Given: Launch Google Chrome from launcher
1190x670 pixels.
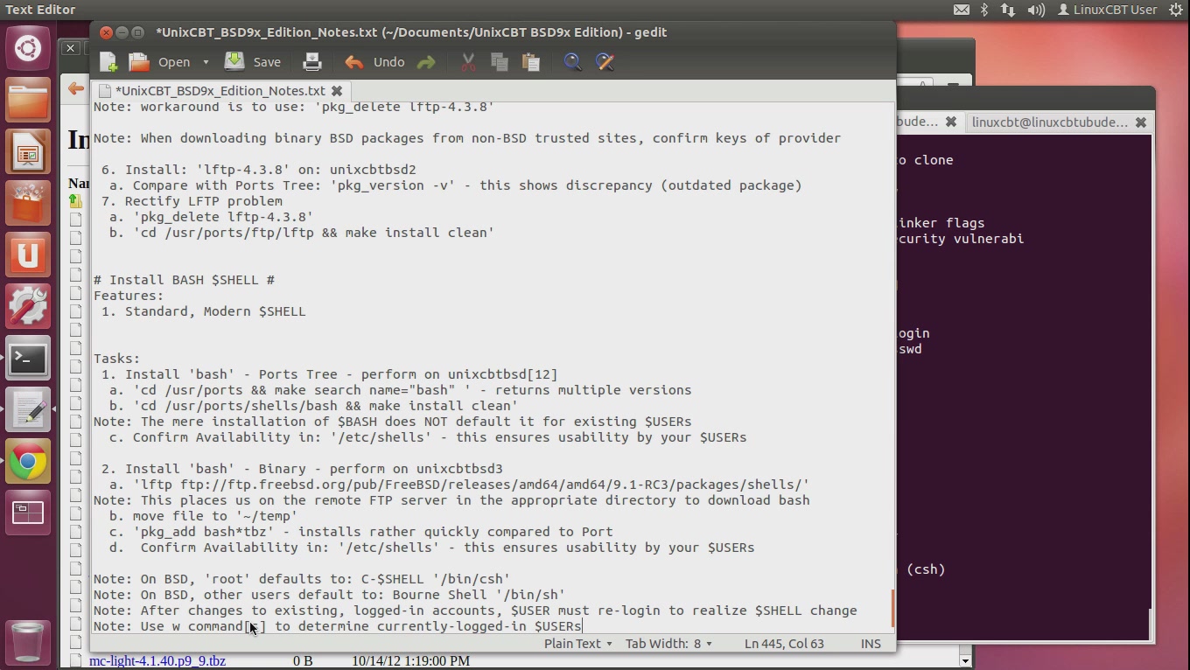Looking at the screenshot, I should click(28, 462).
